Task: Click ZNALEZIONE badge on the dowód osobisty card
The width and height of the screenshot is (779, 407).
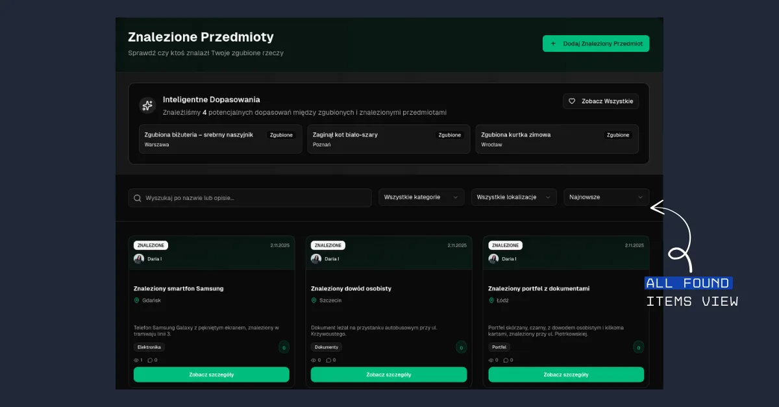Action: click(x=328, y=245)
